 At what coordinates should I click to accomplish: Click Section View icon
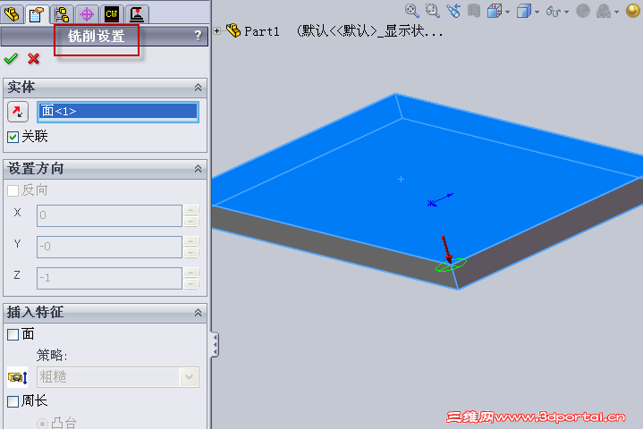pos(474,11)
